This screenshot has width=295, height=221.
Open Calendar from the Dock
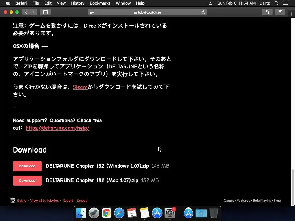click(132, 213)
